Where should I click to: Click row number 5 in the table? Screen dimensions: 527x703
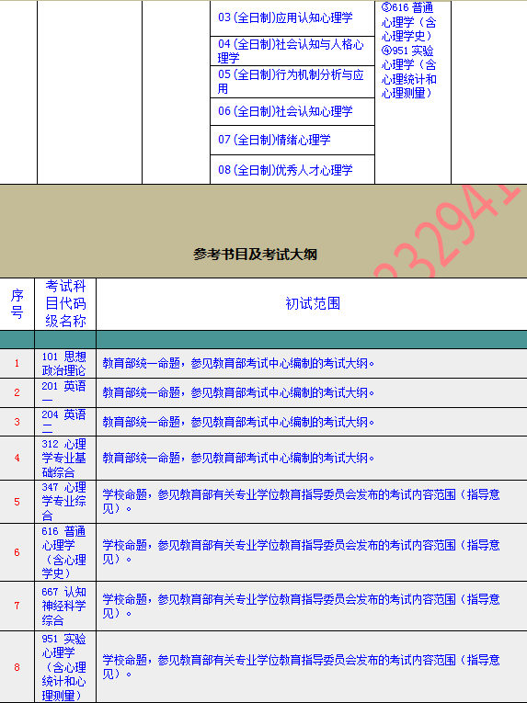point(17,502)
